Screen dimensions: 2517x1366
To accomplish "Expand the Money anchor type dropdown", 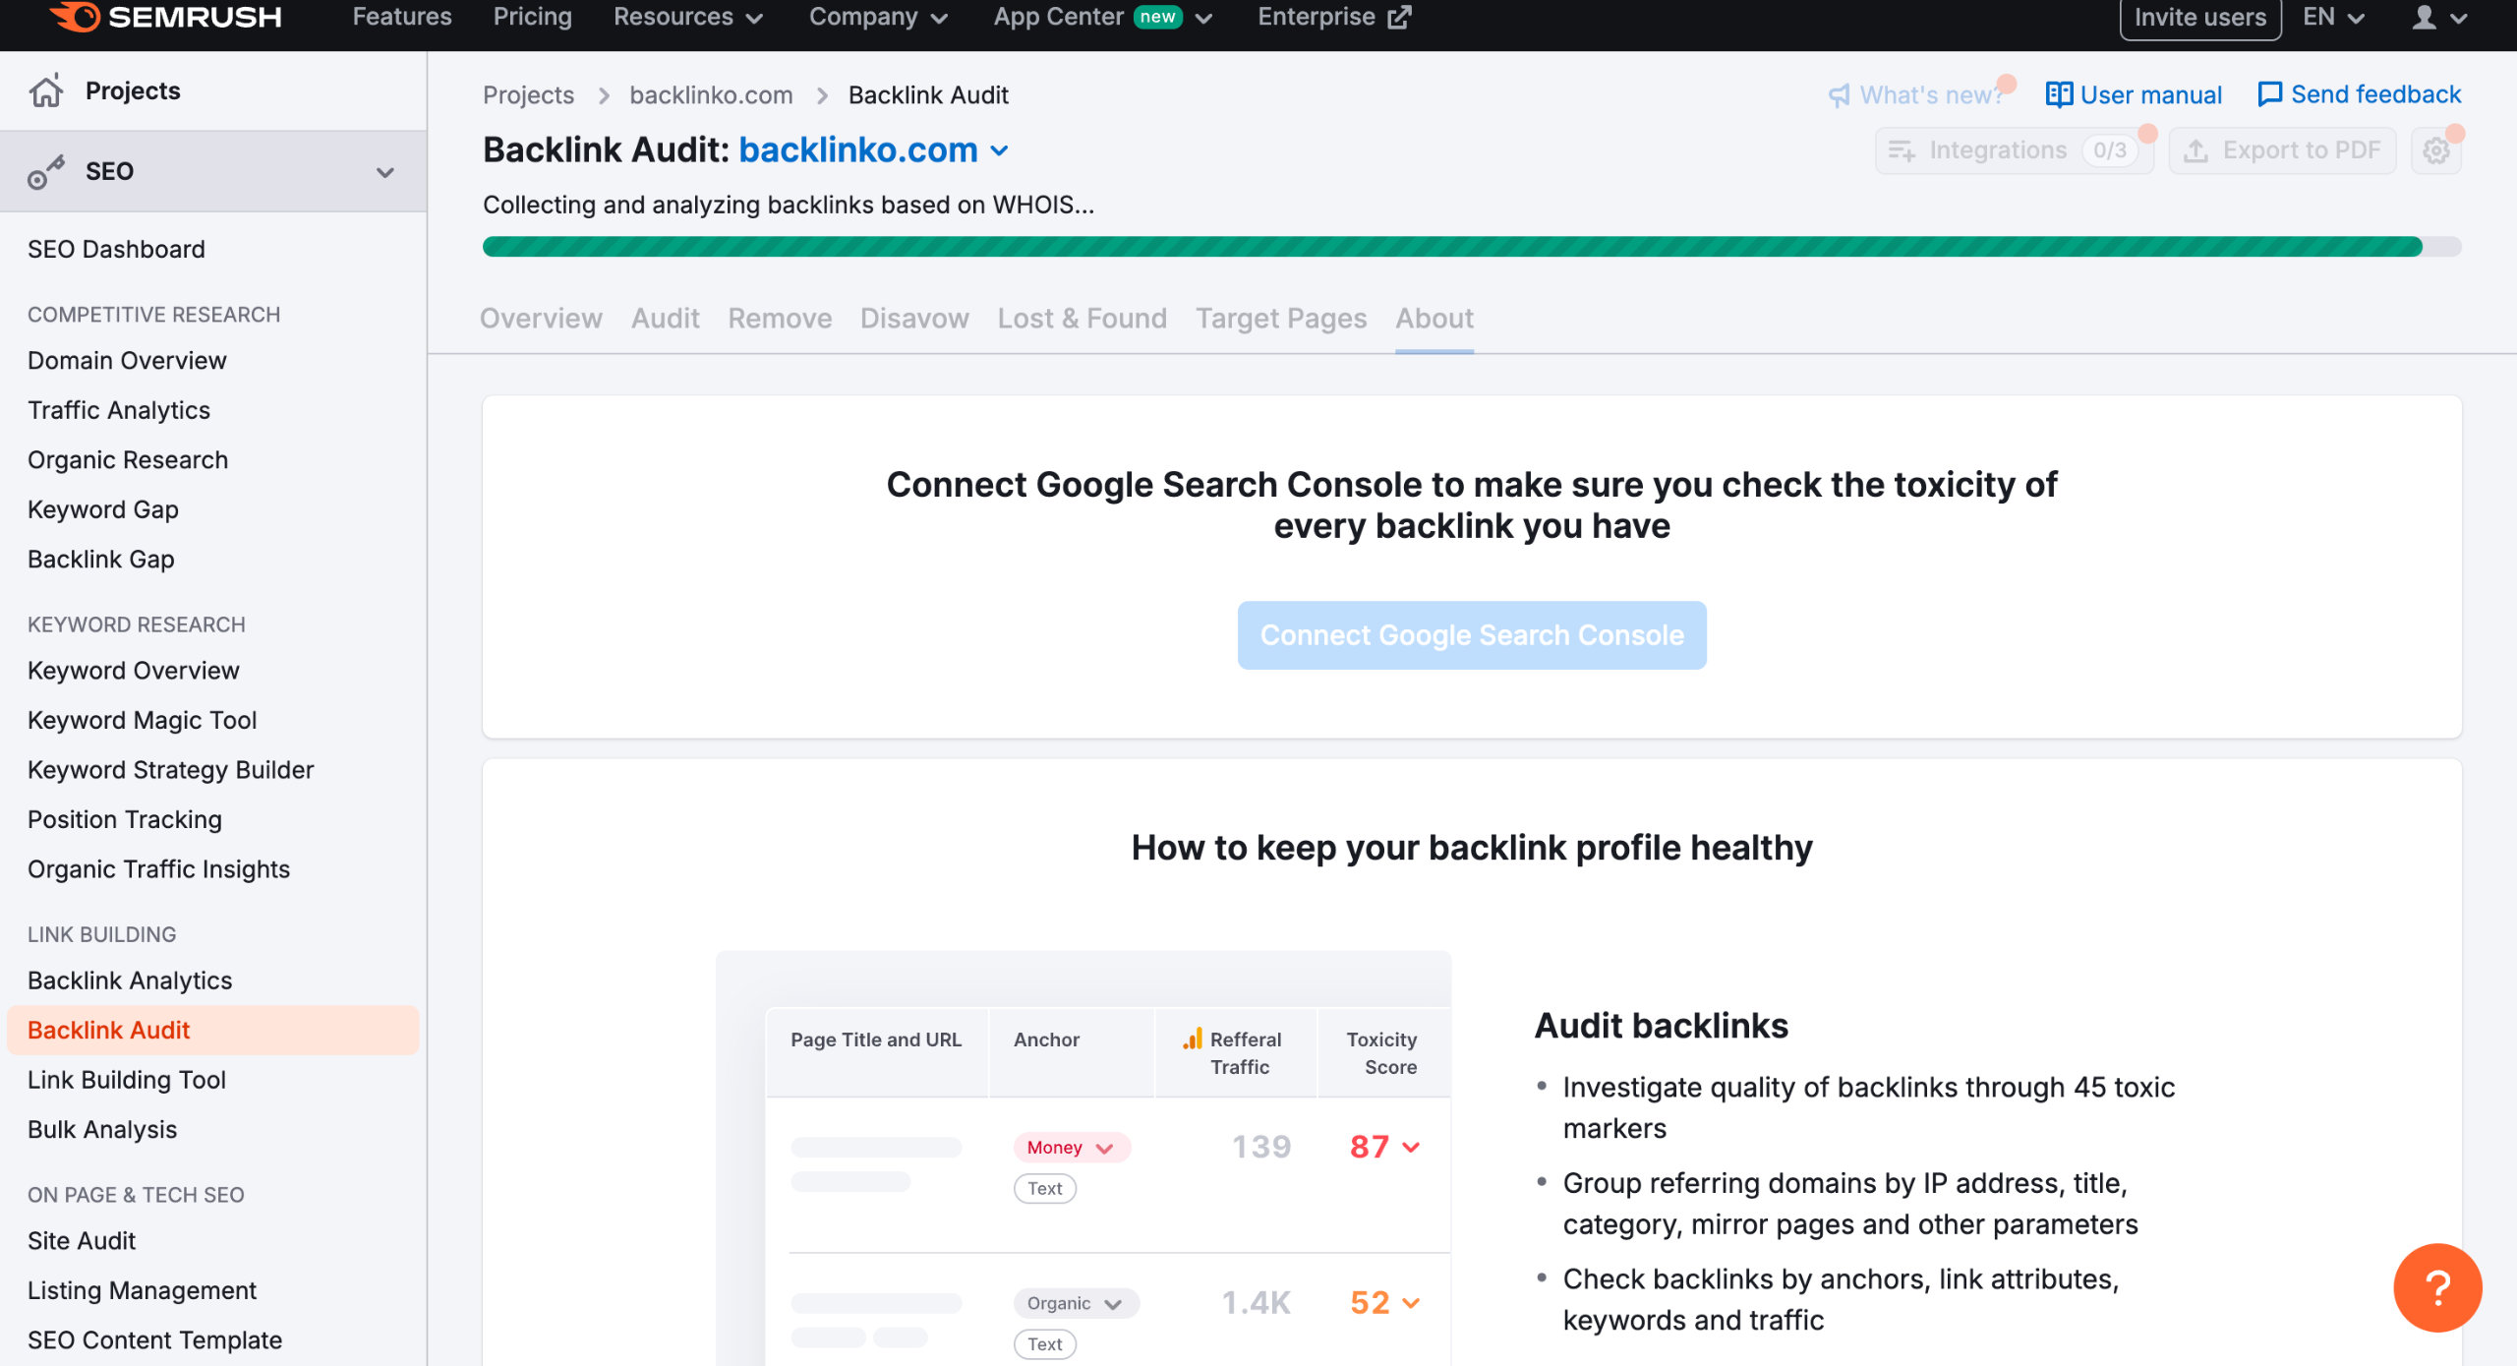I will click(1104, 1148).
